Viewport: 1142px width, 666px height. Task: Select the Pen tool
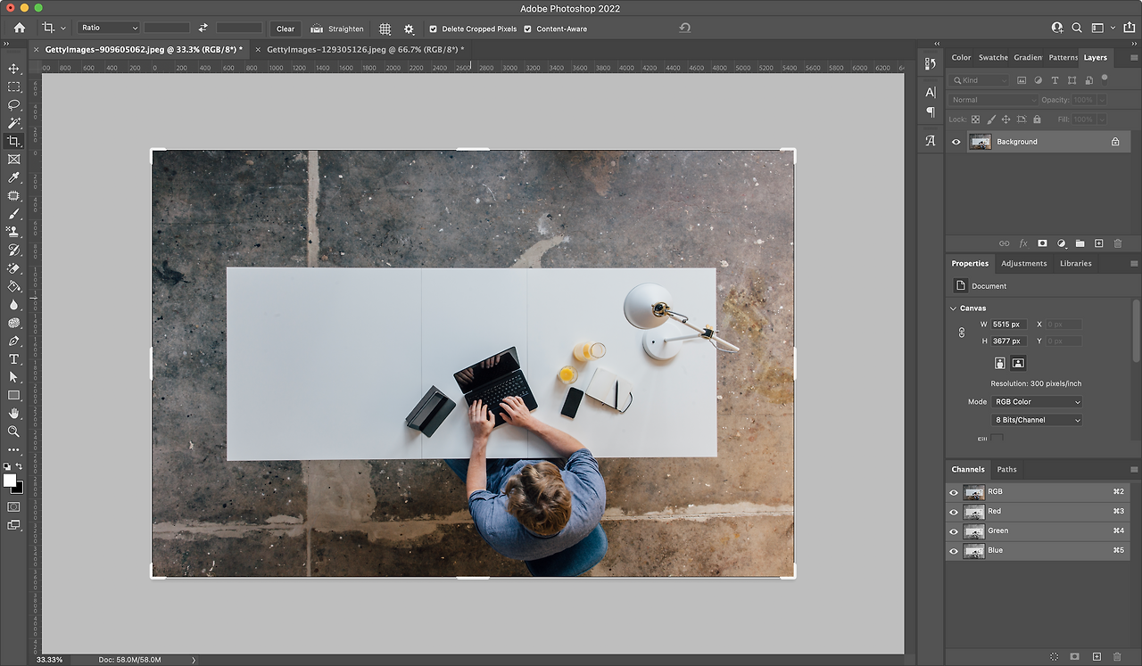click(x=13, y=341)
